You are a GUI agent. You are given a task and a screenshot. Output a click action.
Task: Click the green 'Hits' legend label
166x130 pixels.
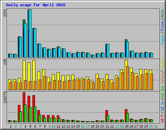click(162, 13)
